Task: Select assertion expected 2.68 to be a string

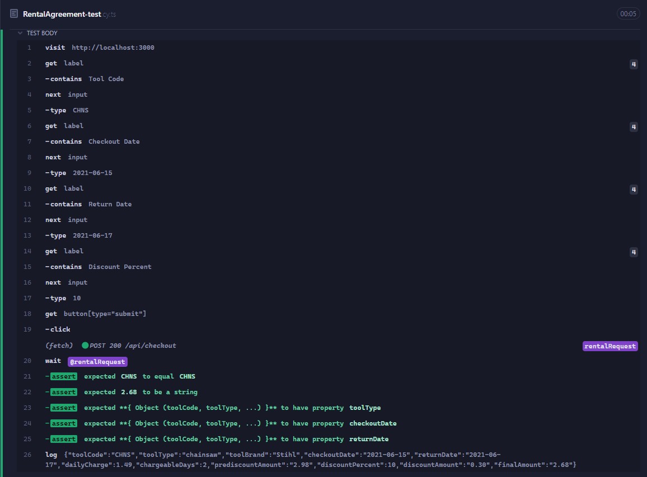Action: click(x=329, y=393)
